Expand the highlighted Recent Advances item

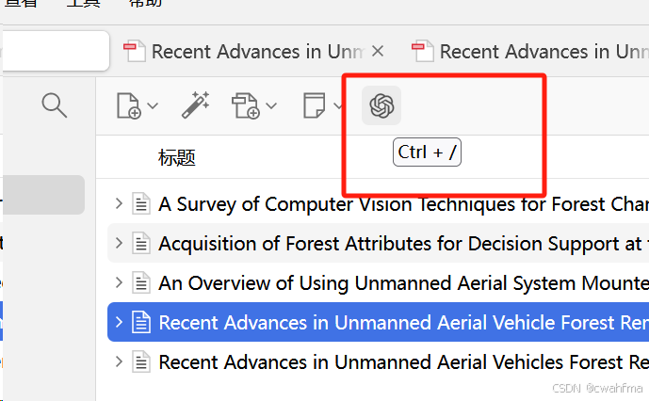pyautogui.click(x=119, y=322)
